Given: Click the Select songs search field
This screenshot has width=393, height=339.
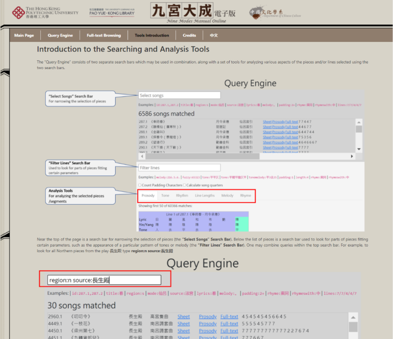Looking at the screenshot, I should click(179, 95).
